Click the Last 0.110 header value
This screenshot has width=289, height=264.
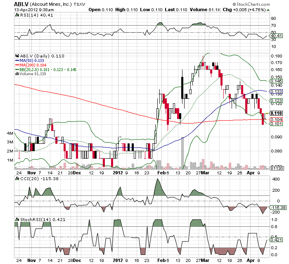click(x=176, y=10)
